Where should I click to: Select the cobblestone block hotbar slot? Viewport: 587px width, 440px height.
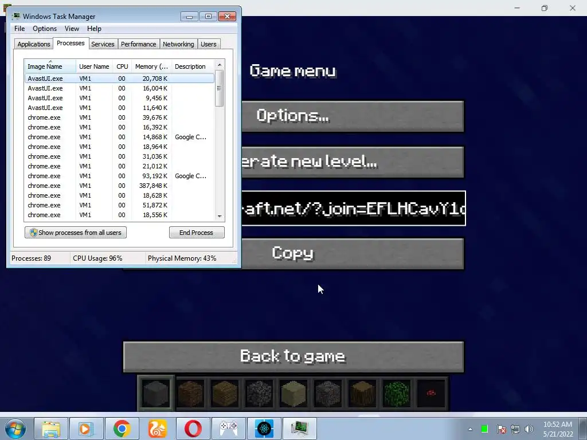[x=259, y=393]
